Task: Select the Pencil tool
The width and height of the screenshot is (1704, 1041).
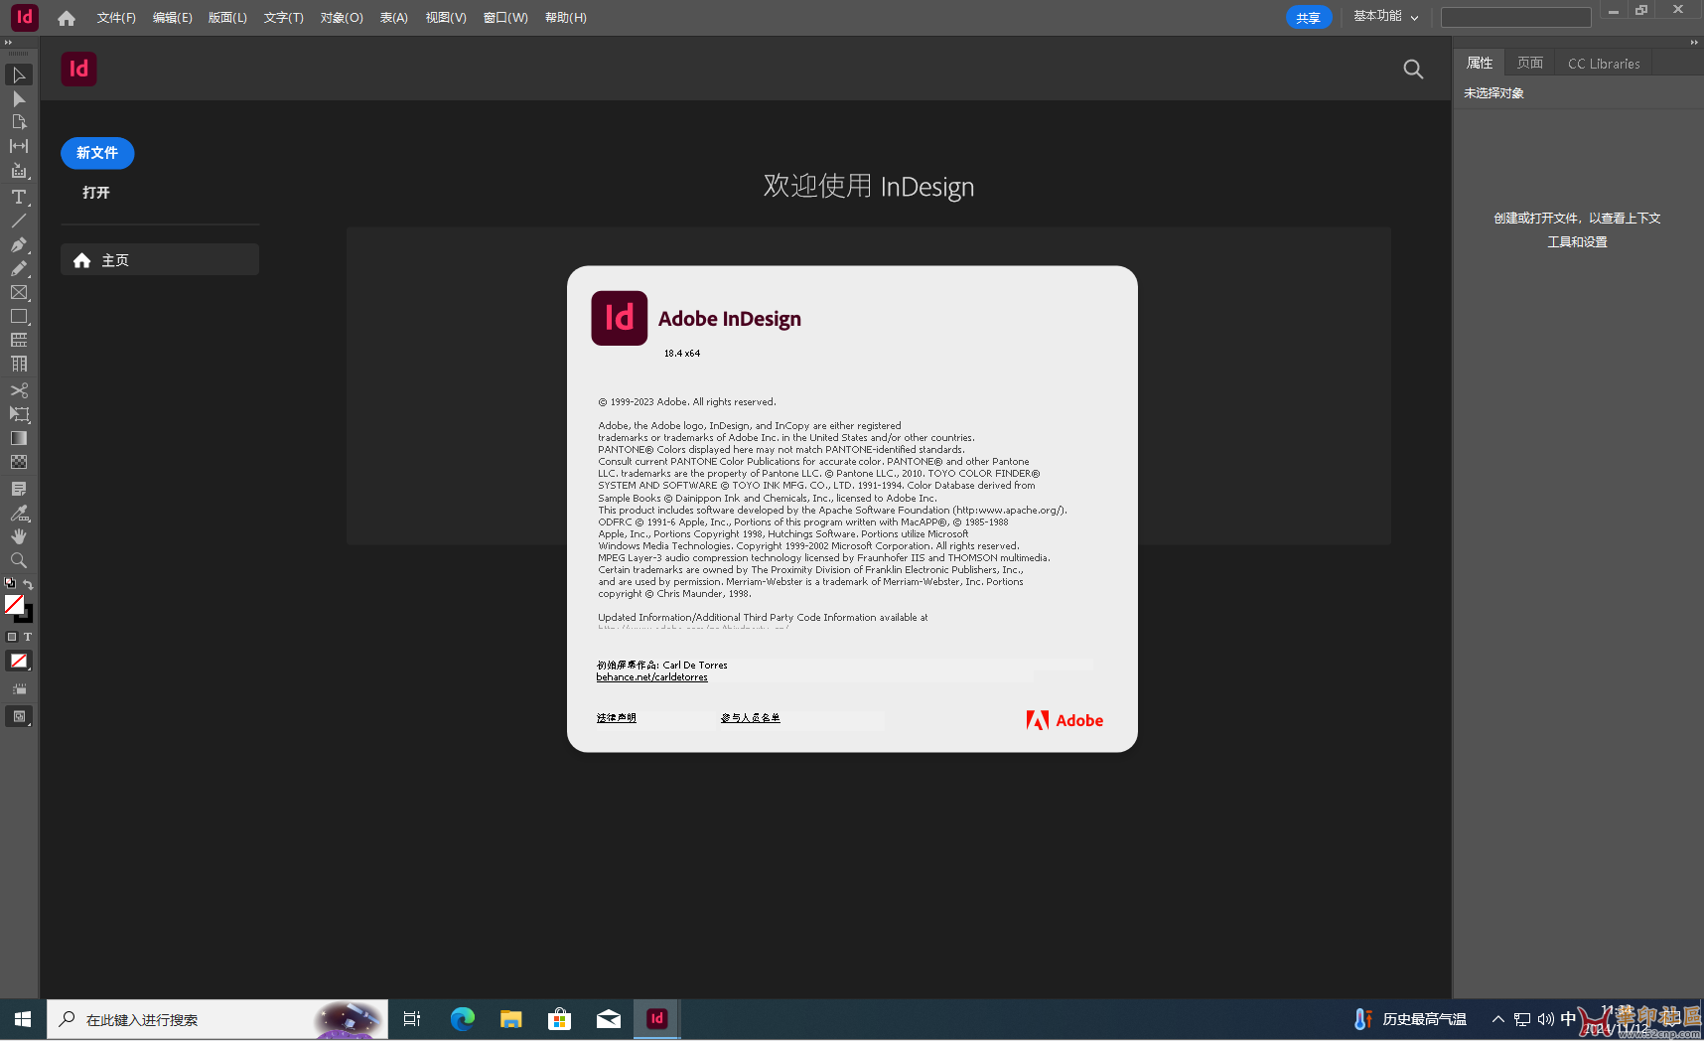Action: [x=19, y=268]
